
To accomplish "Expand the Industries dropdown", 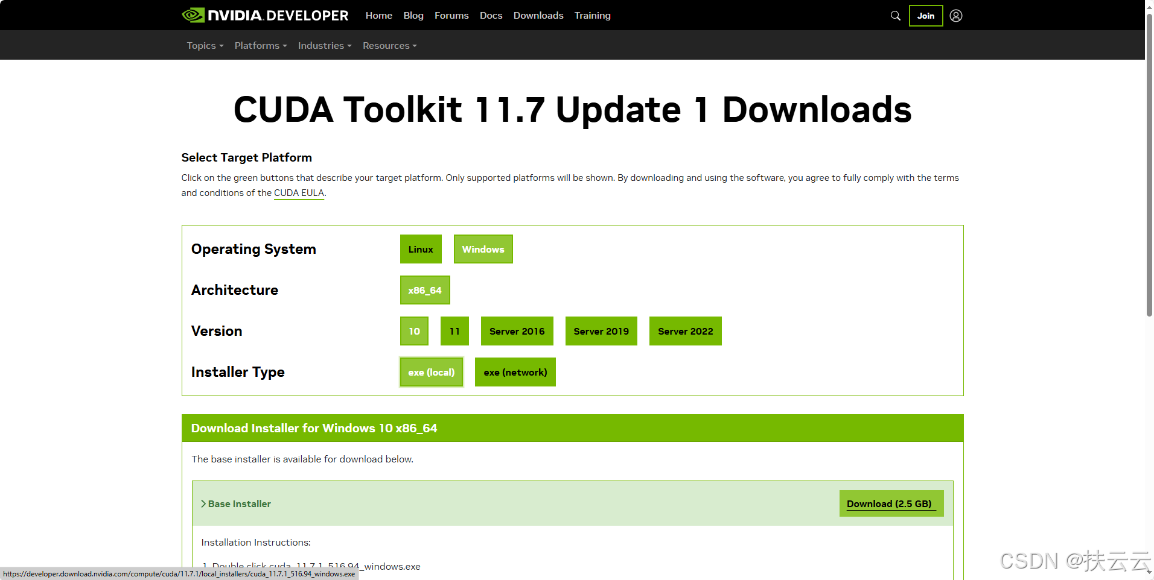I will pos(325,46).
